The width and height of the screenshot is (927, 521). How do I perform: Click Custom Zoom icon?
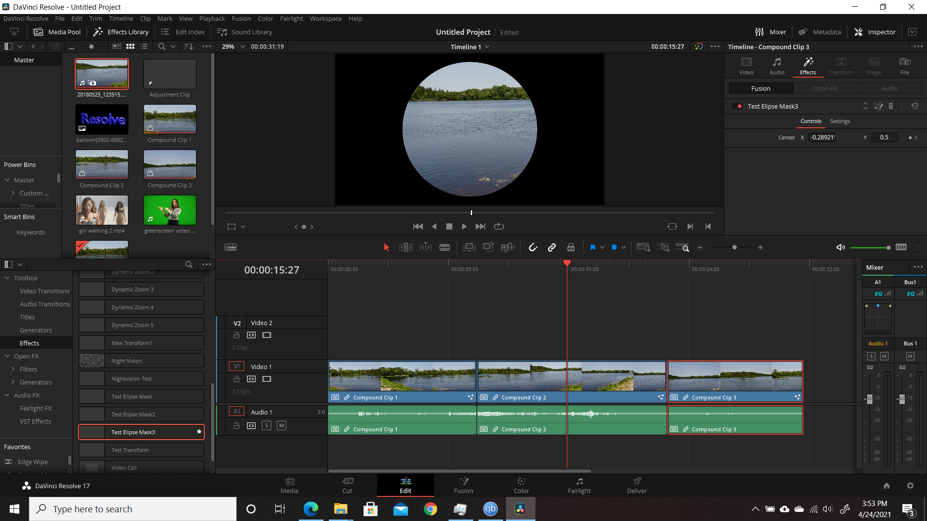pyautogui.click(x=682, y=247)
